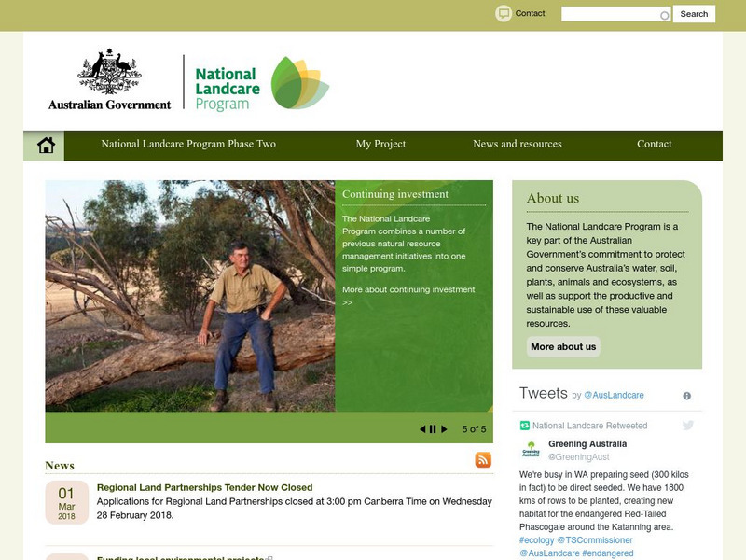The height and width of the screenshot is (560, 746).
Task: Click the More about us button
Action: pyautogui.click(x=563, y=346)
